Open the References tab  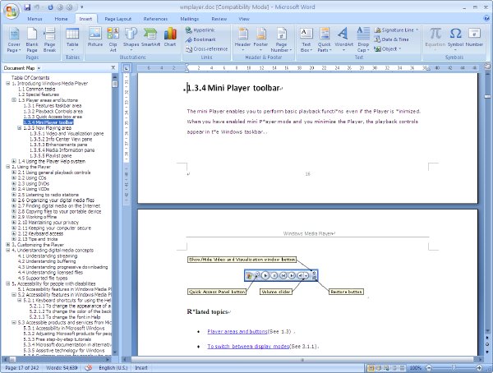pos(155,19)
